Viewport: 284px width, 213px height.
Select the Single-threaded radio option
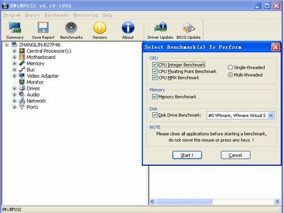tap(230, 68)
